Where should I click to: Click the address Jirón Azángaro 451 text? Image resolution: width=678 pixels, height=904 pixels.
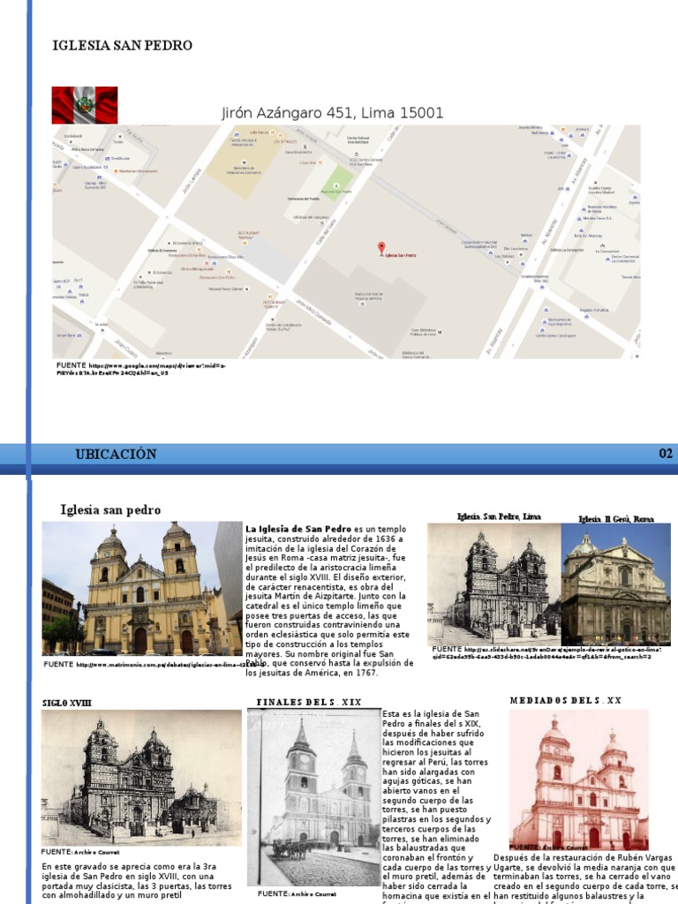[x=331, y=112]
